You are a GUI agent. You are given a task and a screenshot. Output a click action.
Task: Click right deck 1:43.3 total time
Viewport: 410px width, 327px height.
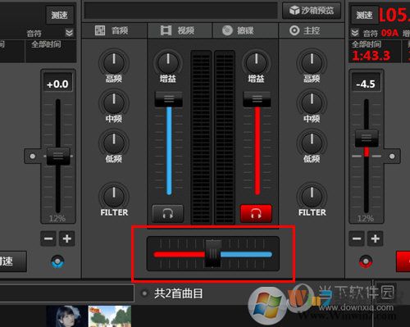(x=371, y=56)
